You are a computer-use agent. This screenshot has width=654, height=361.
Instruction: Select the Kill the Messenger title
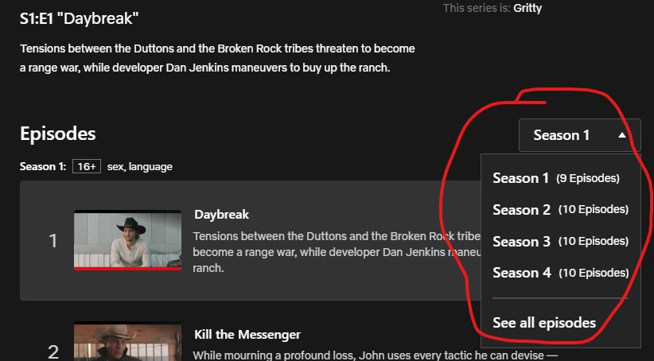(x=247, y=334)
